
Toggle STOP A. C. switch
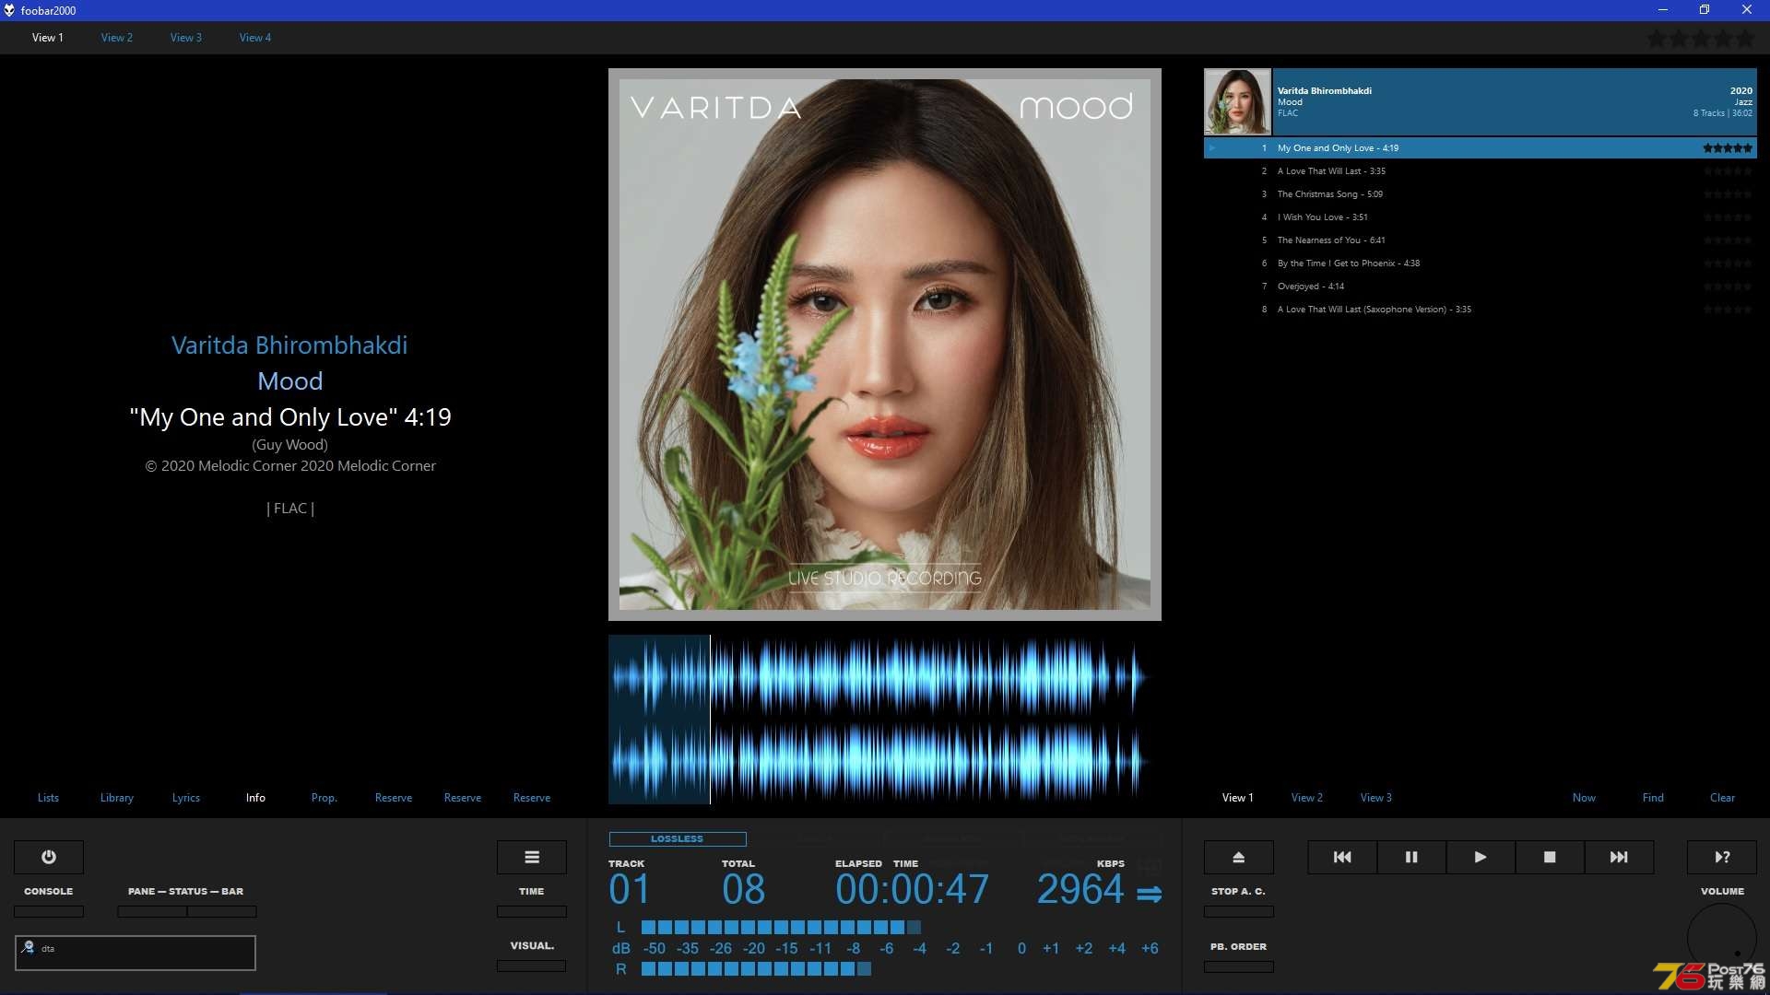pyautogui.click(x=1239, y=912)
